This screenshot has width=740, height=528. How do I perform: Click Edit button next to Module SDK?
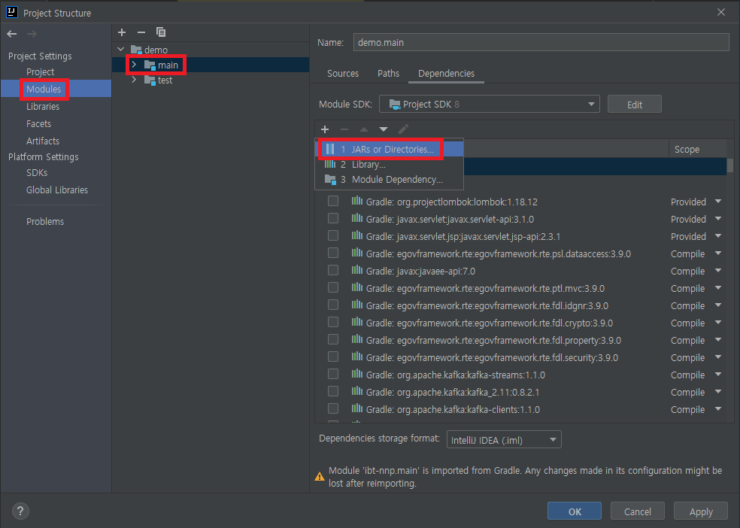click(634, 105)
